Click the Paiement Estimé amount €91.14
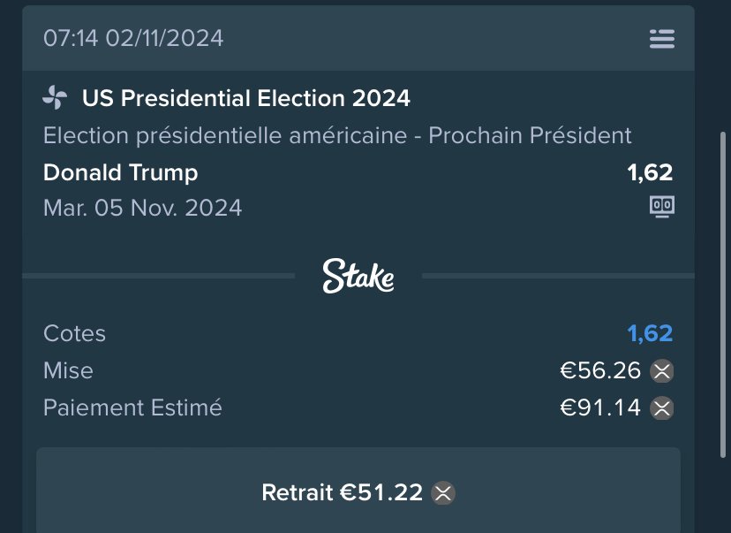The width and height of the screenshot is (731, 533). pos(600,407)
